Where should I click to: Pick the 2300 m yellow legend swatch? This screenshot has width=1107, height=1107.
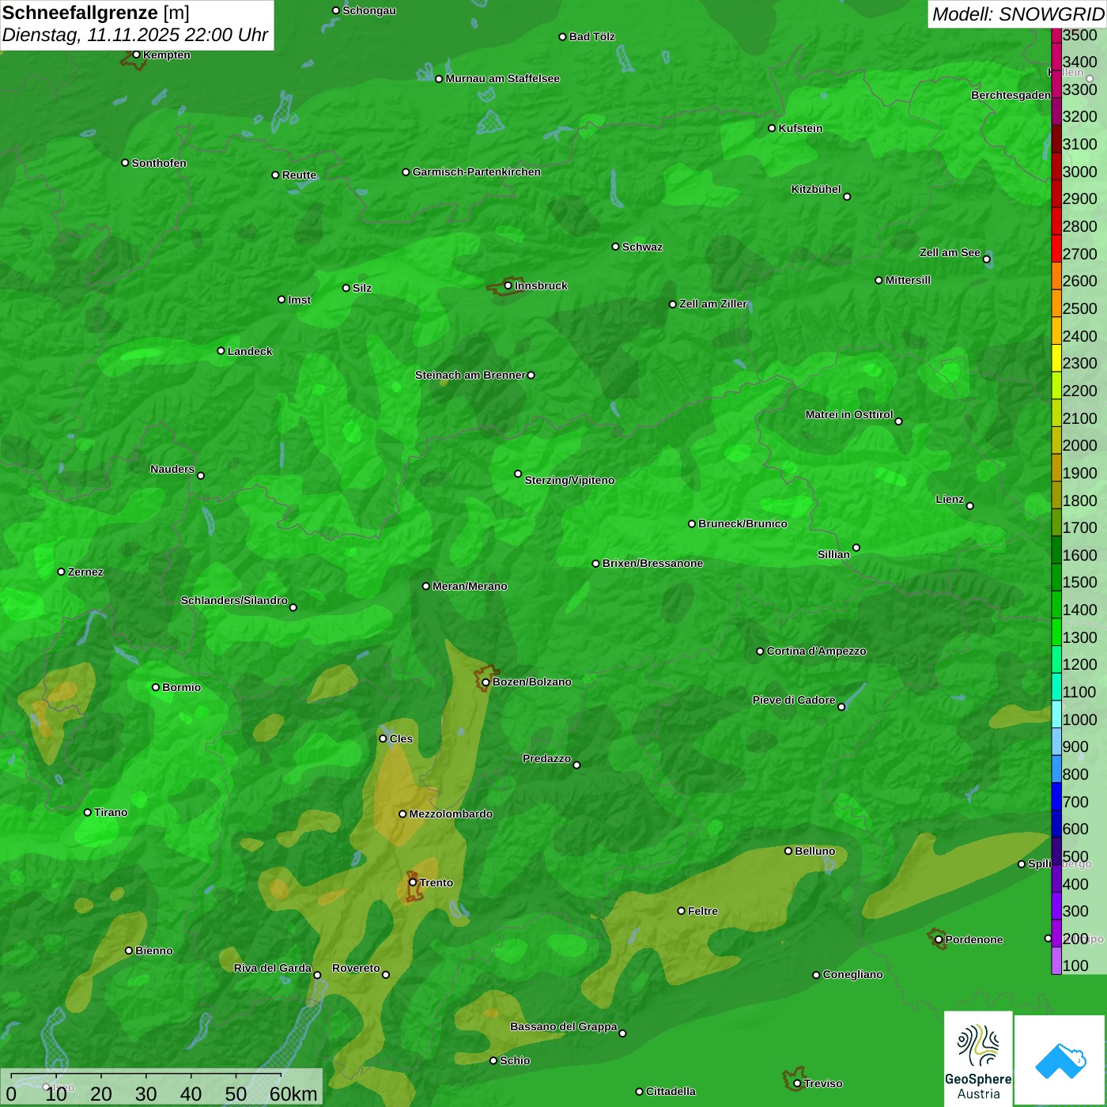coord(1056,358)
